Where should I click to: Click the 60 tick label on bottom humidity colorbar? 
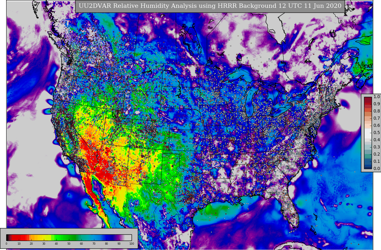81,244
